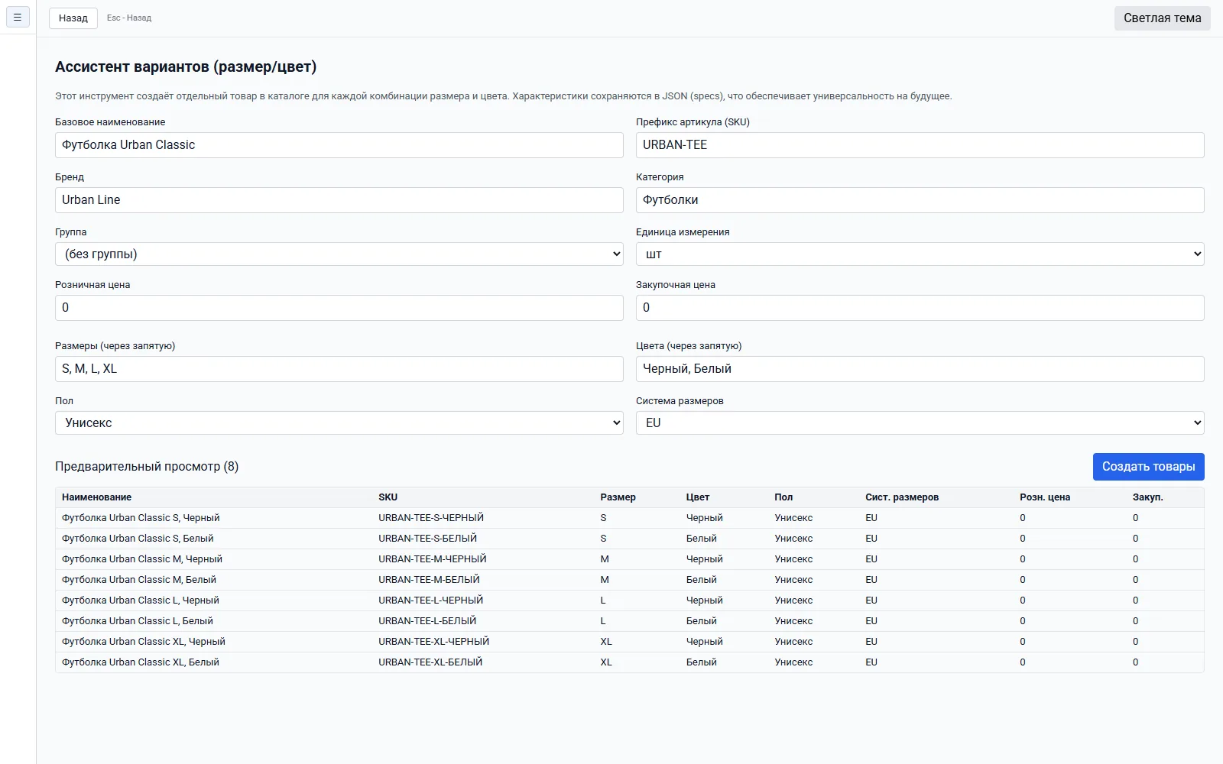The height and width of the screenshot is (764, 1223).
Task: Open the Система размеров dropdown showing EU
Action: [920, 423]
